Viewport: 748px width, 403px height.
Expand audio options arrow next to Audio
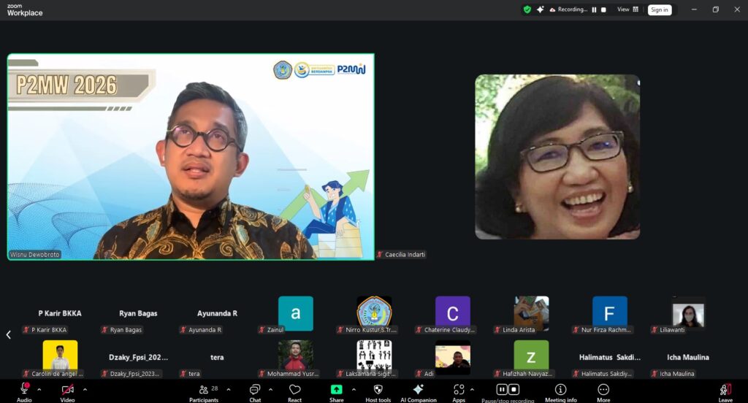click(x=39, y=389)
